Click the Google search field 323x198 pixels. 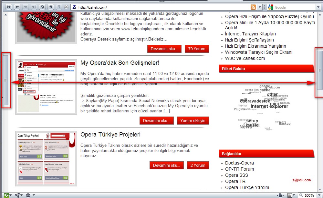pos(295,7)
